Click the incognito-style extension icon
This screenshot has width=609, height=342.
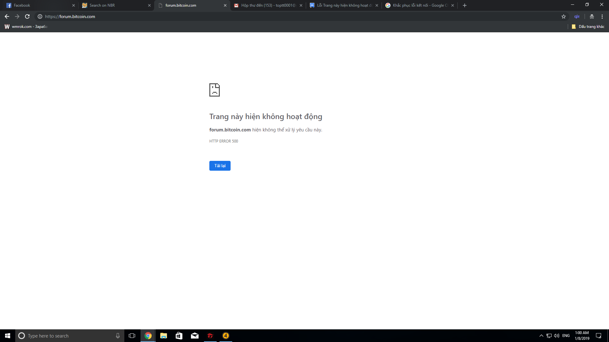[x=592, y=16]
